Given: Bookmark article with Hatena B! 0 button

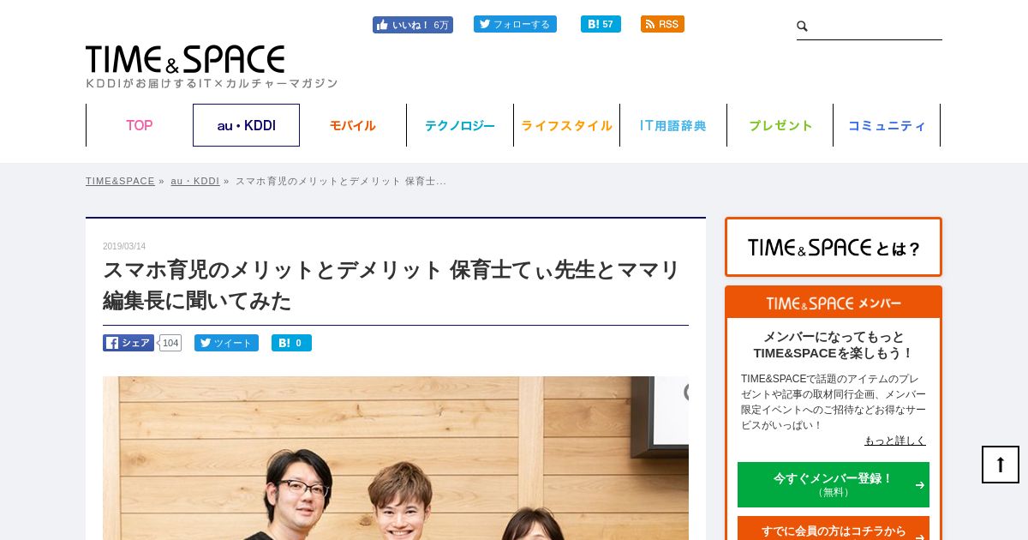Looking at the screenshot, I should [291, 343].
